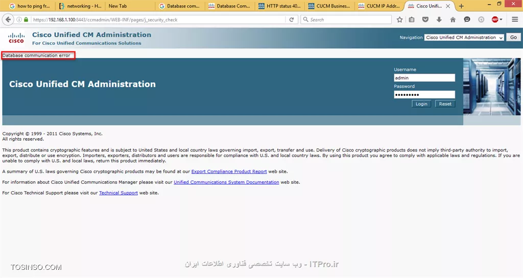Switch to the 'networking - H...' tab
This screenshot has width=523, height=278.
80,6
